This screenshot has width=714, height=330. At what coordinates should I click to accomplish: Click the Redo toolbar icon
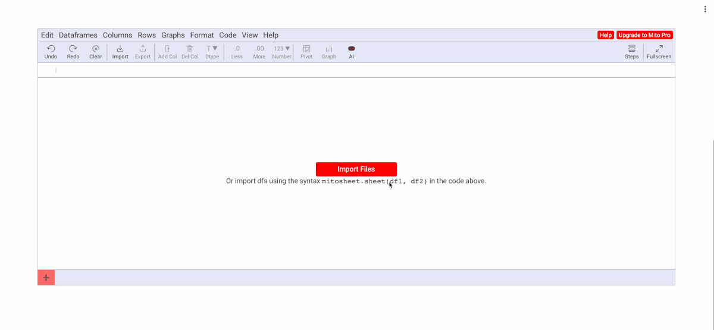73,52
